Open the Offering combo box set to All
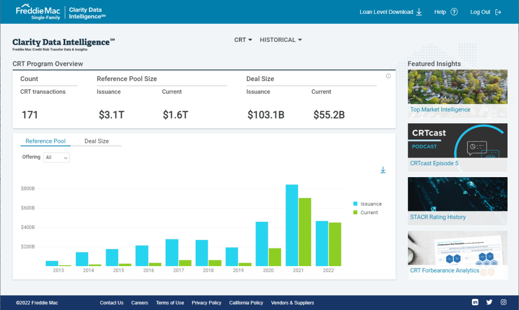The width and height of the screenshot is (519, 310). tap(56, 157)
